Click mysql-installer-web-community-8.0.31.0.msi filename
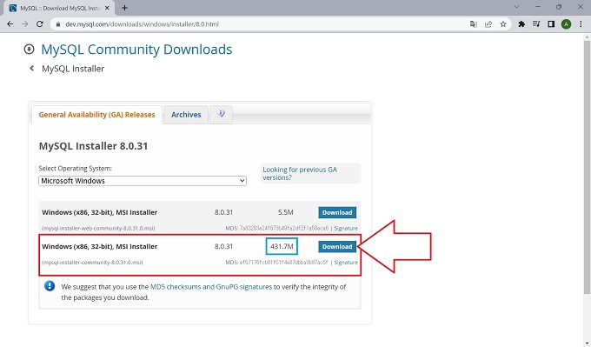The width and height of the screenshot is (591, 347). pos(98,228)
